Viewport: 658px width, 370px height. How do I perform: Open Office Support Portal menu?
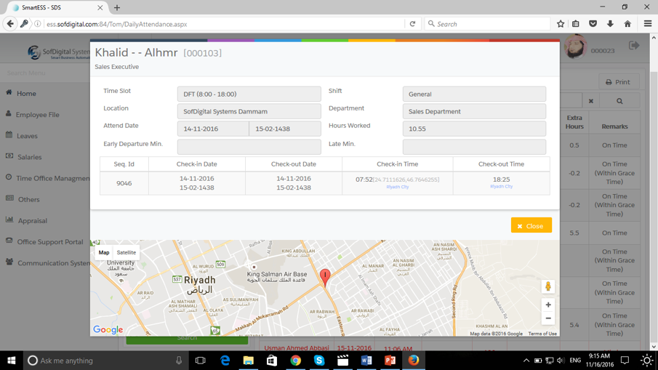(50, 241)
